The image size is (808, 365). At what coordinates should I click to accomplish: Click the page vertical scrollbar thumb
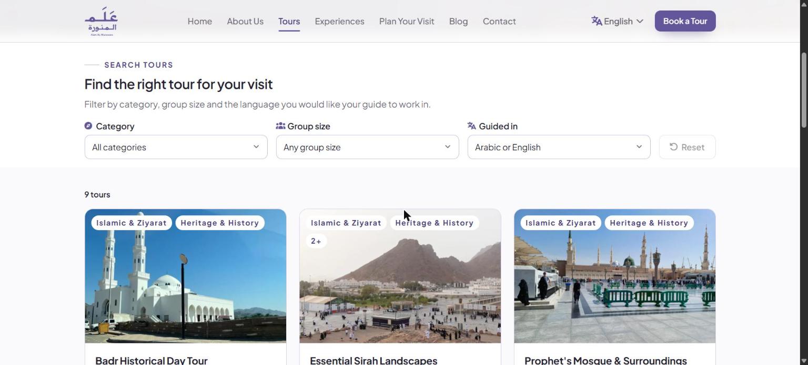point(804,89)
